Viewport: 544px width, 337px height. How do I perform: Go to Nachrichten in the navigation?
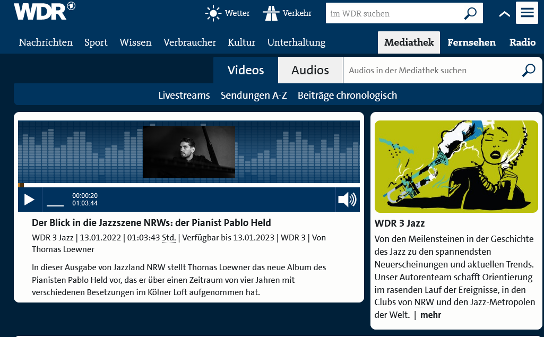click(46, 42)
